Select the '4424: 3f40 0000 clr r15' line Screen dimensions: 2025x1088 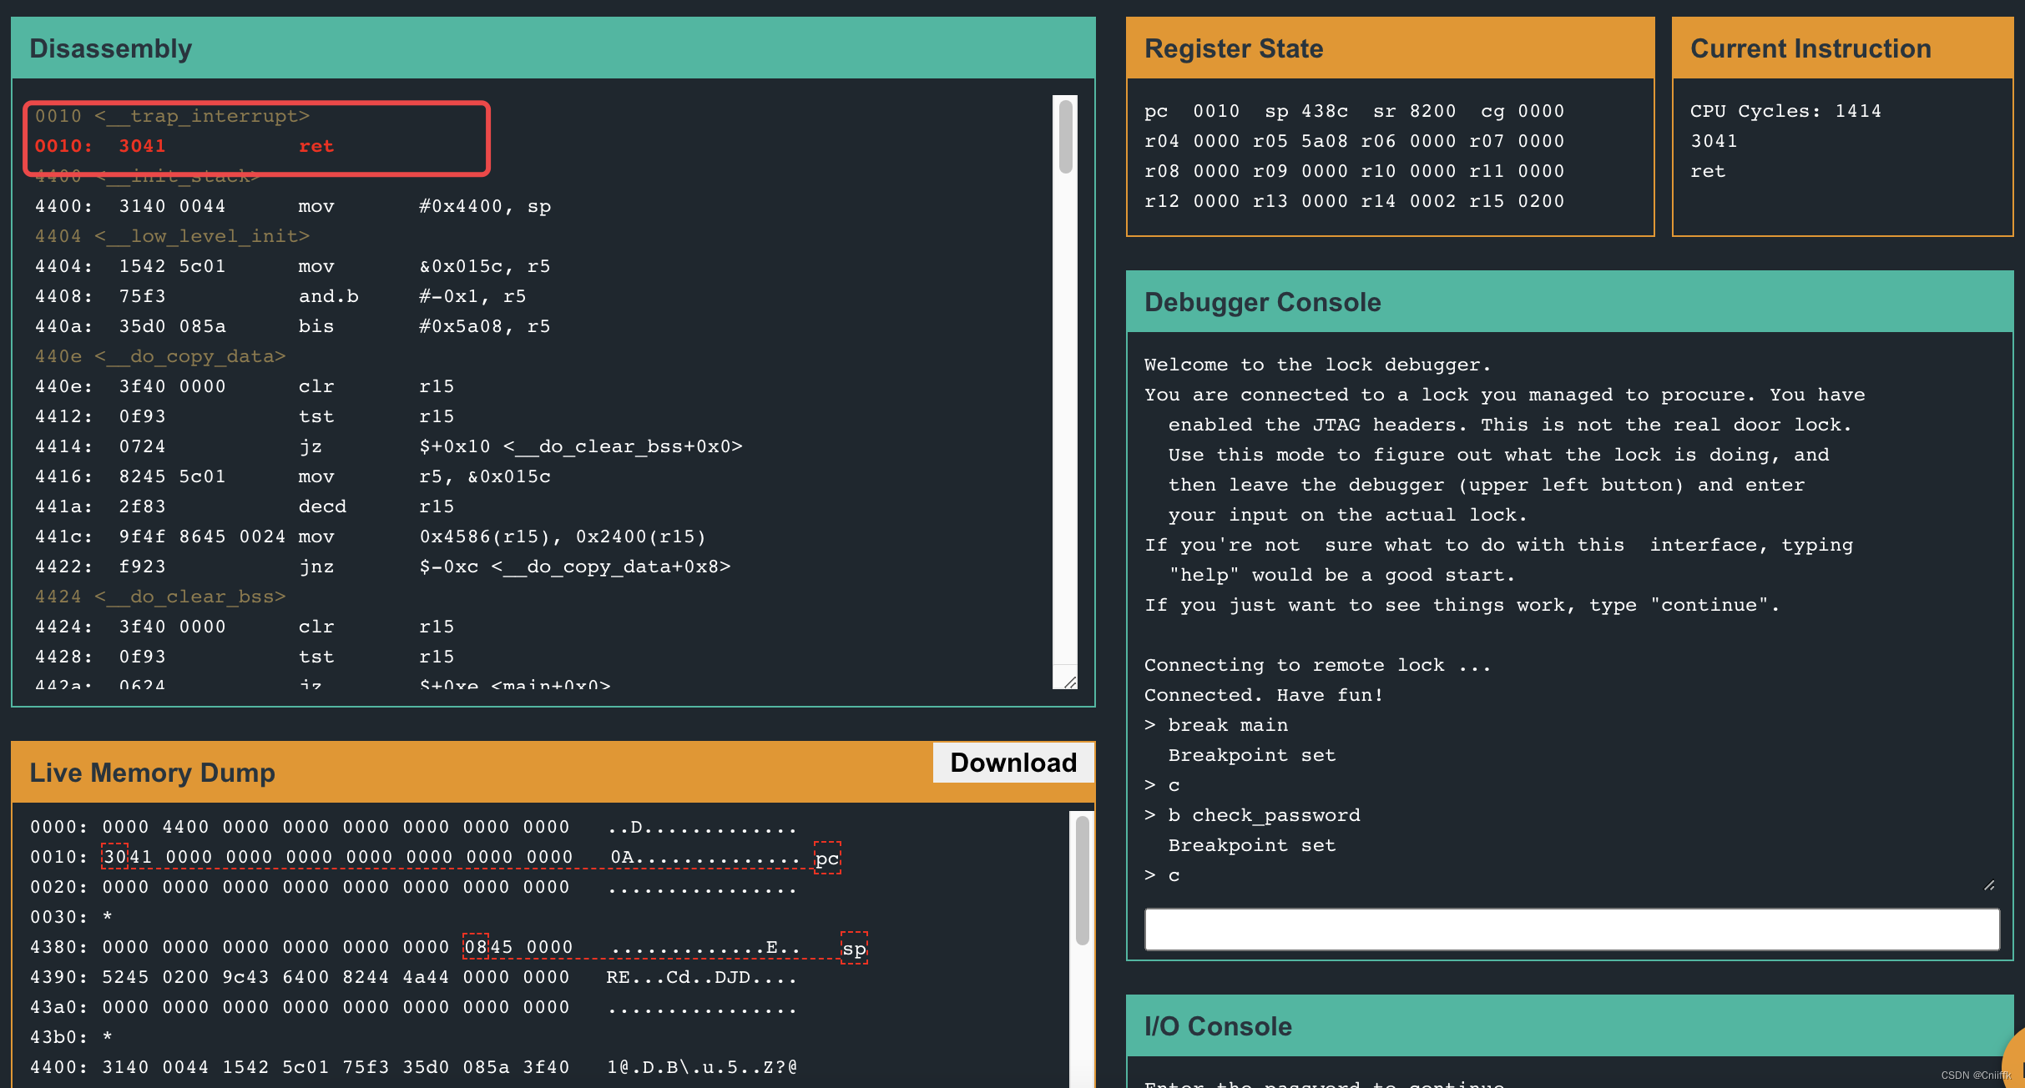pyautogui.click(x=245, y=627)
